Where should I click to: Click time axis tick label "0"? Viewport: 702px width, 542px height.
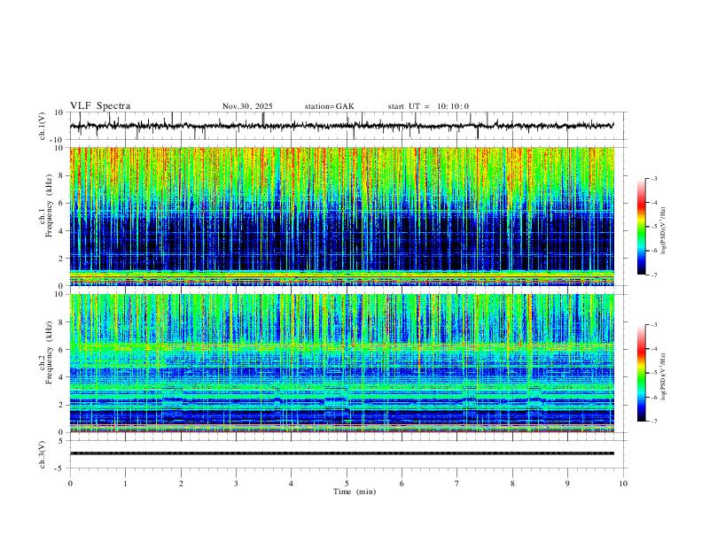pos(70,484)
